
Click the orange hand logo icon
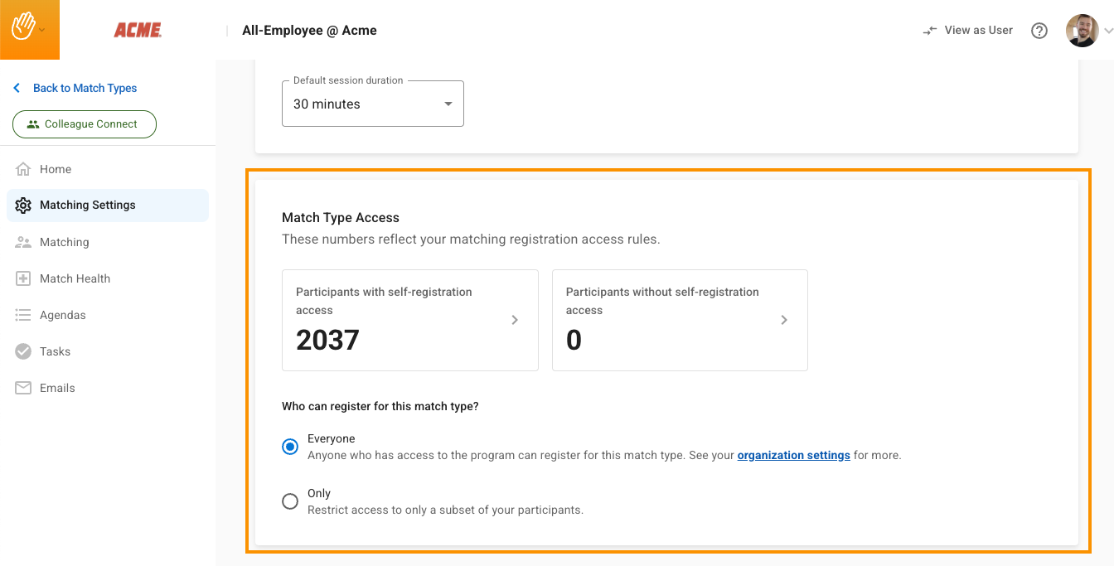click(22, 27)
